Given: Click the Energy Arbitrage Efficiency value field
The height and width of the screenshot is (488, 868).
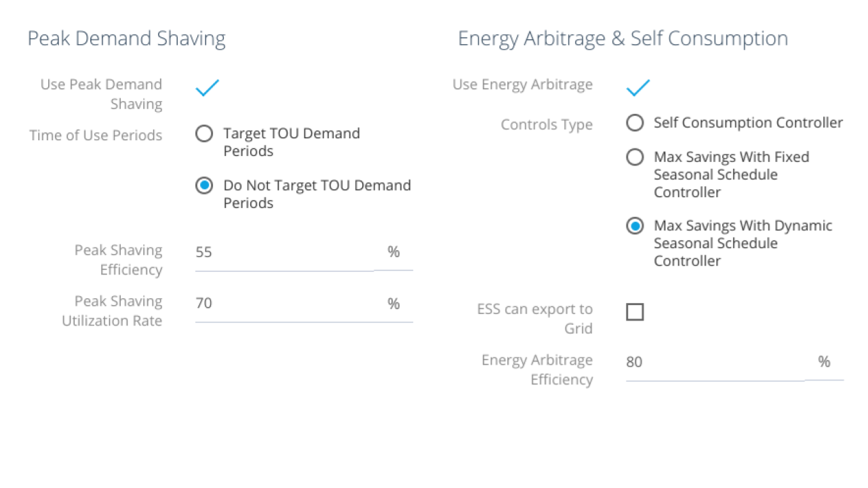Looking at the screenshot, I should point(714,362).
